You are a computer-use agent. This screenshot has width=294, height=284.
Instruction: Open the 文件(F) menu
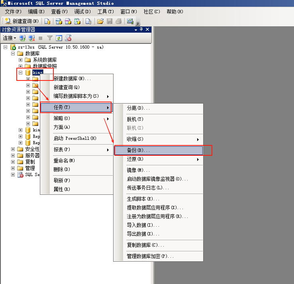coord(13,12)
